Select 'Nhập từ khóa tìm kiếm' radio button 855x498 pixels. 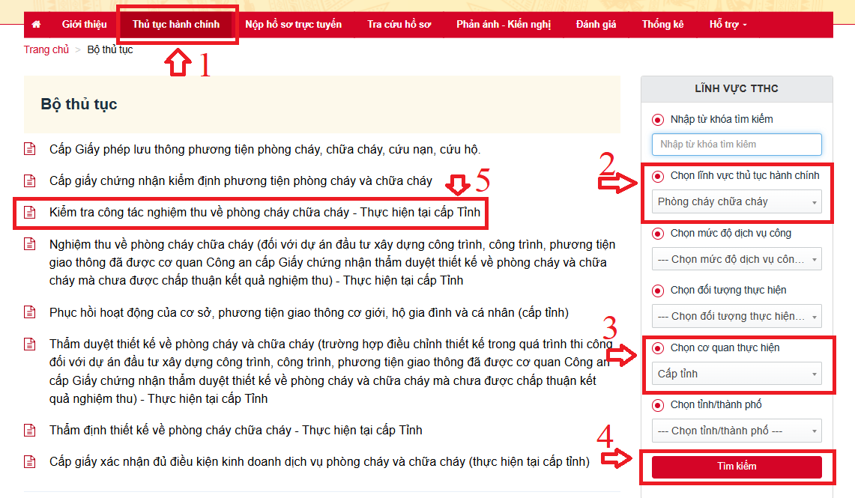click(658, 119)
